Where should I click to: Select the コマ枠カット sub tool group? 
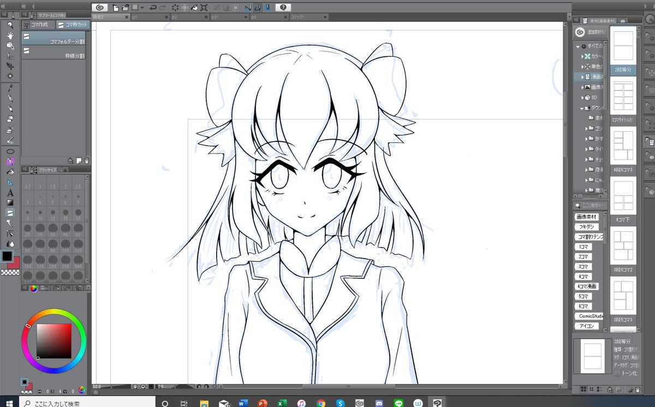coord(73,25)
